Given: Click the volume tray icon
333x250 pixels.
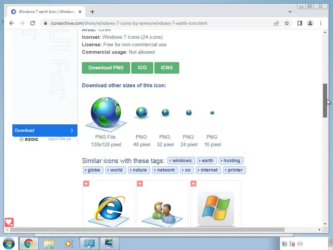Looking at the screenshot, I should tap(300, 244).
